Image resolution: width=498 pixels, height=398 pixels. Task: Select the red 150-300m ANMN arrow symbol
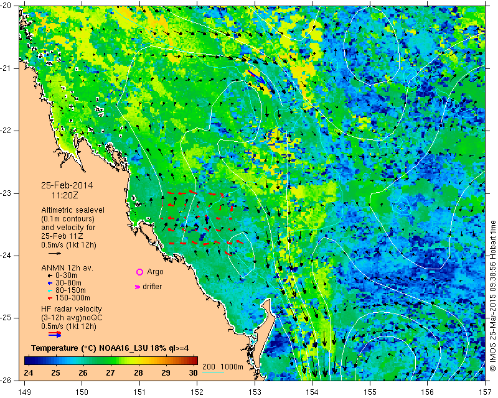tap(50, 298)
